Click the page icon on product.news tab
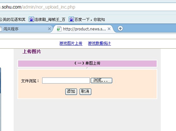This screenshot has width=176, height=131. coord(59,29)
